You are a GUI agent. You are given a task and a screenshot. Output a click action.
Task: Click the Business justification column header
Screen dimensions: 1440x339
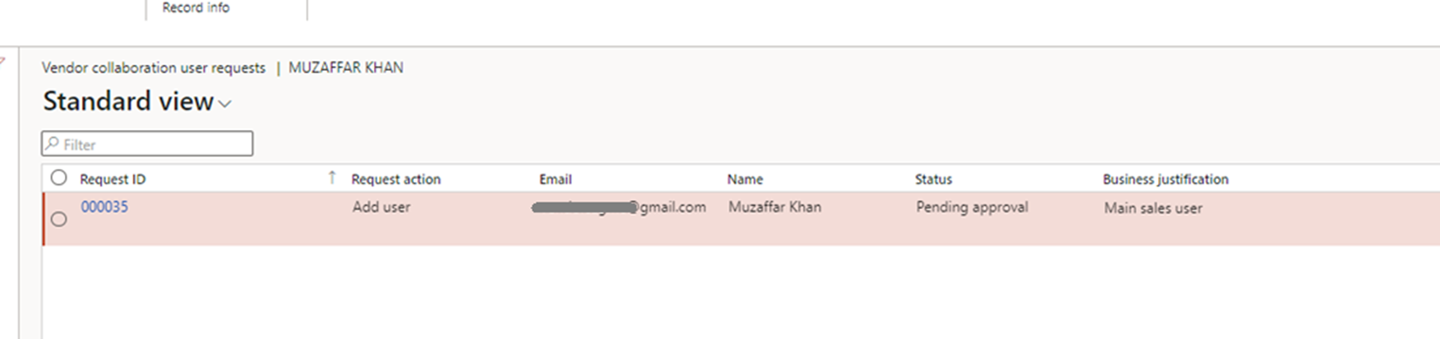[1165, 179]
